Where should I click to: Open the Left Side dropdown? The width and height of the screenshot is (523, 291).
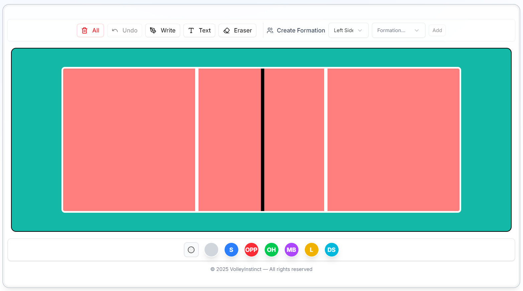[x=348, y=30]
